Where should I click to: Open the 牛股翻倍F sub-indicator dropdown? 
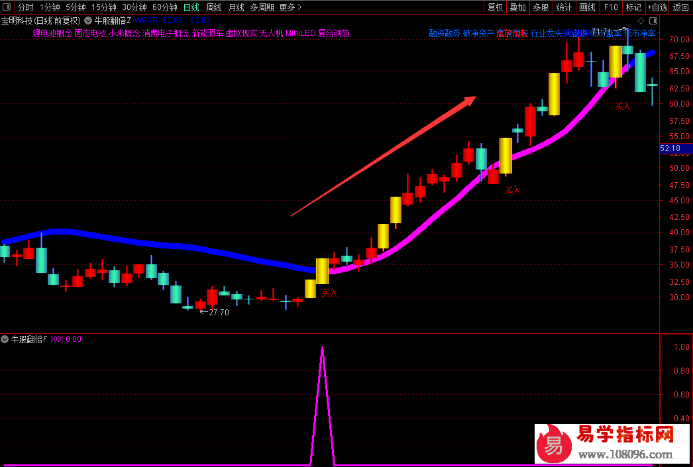(5, 339)
